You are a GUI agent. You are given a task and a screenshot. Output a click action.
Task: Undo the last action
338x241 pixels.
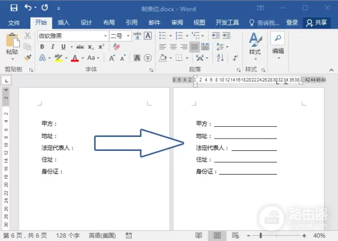(28, 8)
